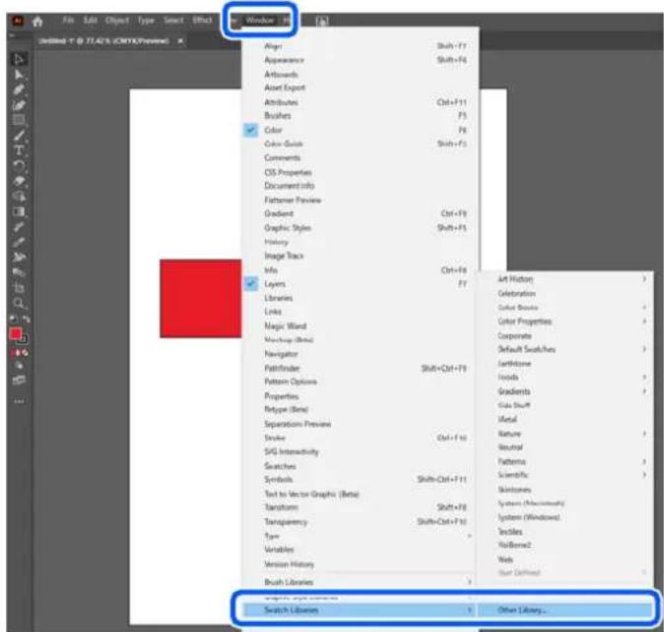Select the Rotate tool

coord(18,165)
